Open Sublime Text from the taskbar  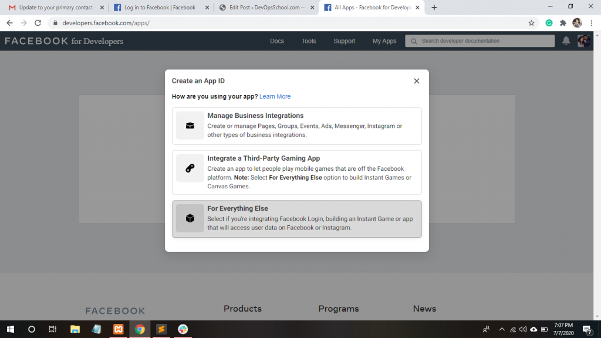[161, 329]
